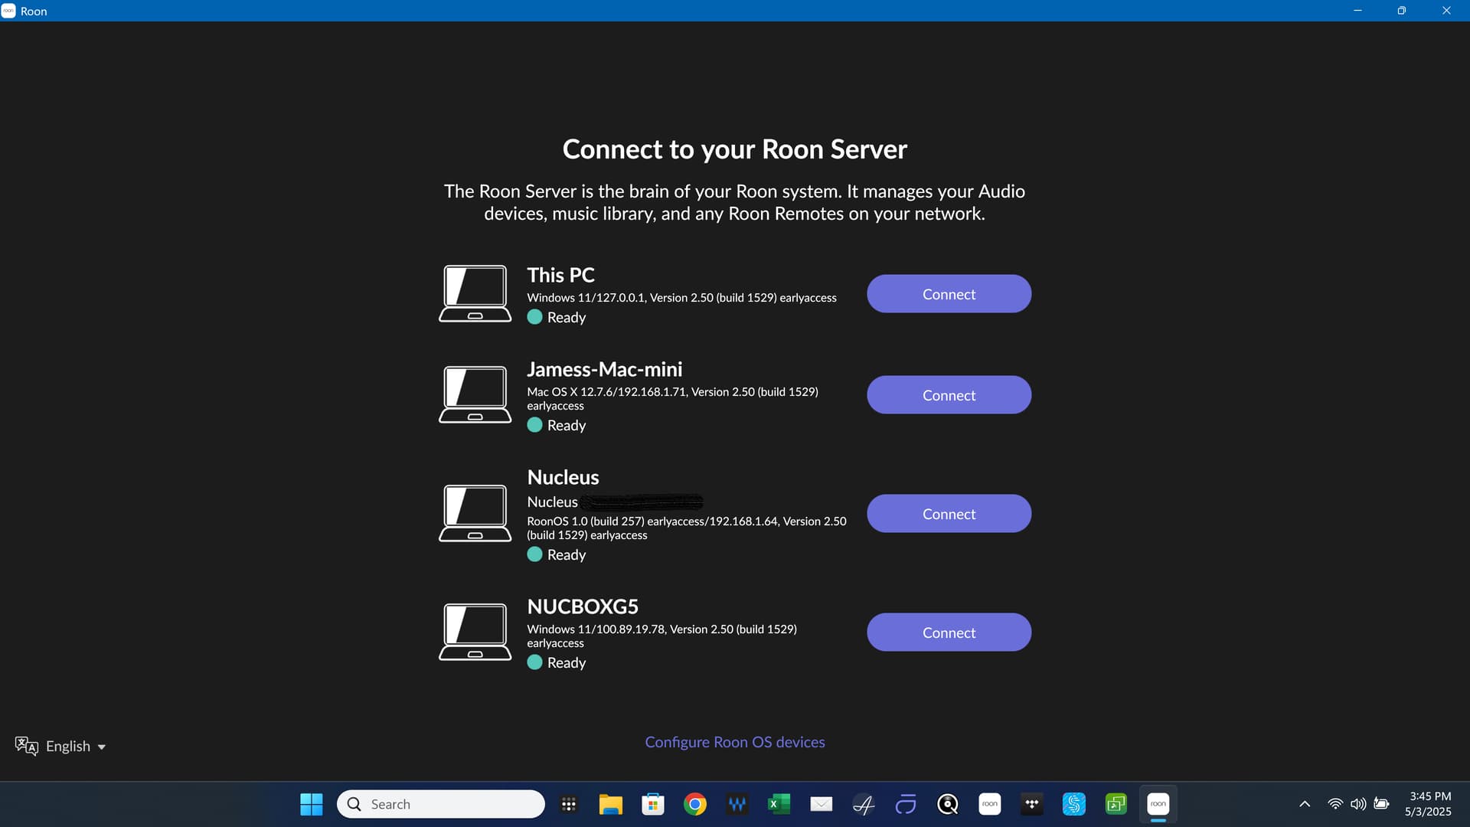Click the Jamess-Mac-mini laptop icon
Screen dimensions: 1470x827
point(475,394)
